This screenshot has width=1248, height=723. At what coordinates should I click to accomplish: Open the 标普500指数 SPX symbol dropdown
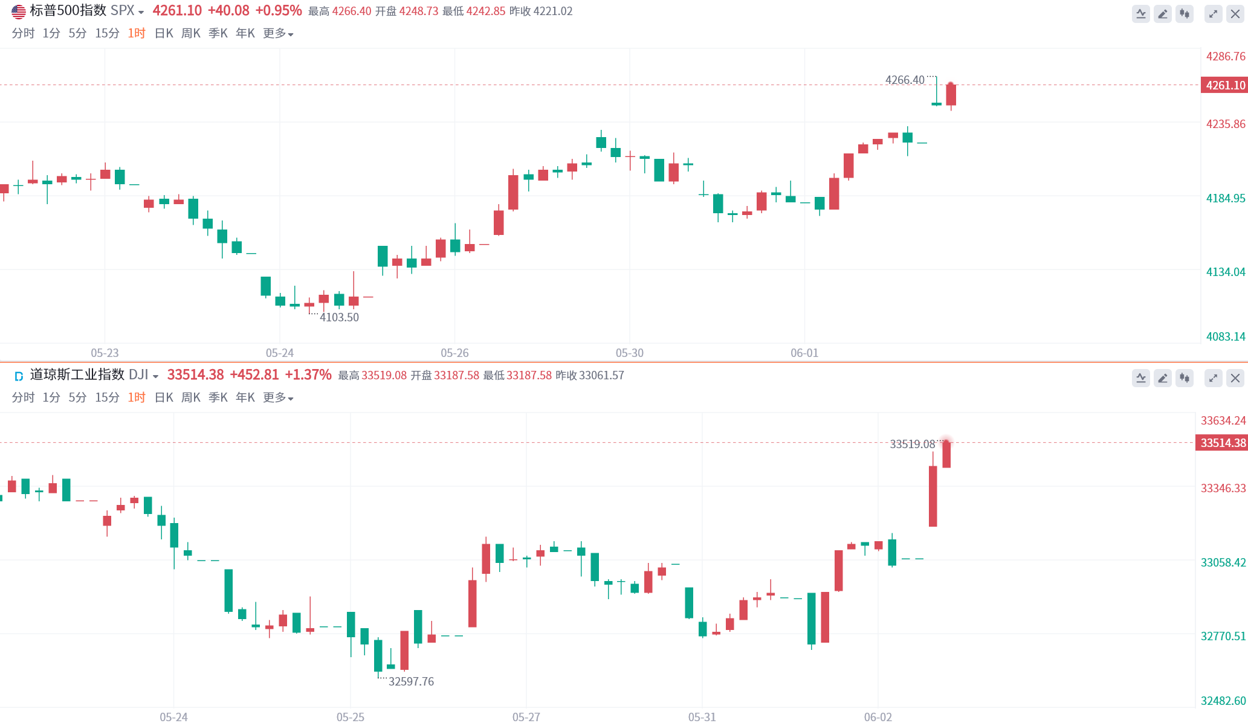click(140, 12)
